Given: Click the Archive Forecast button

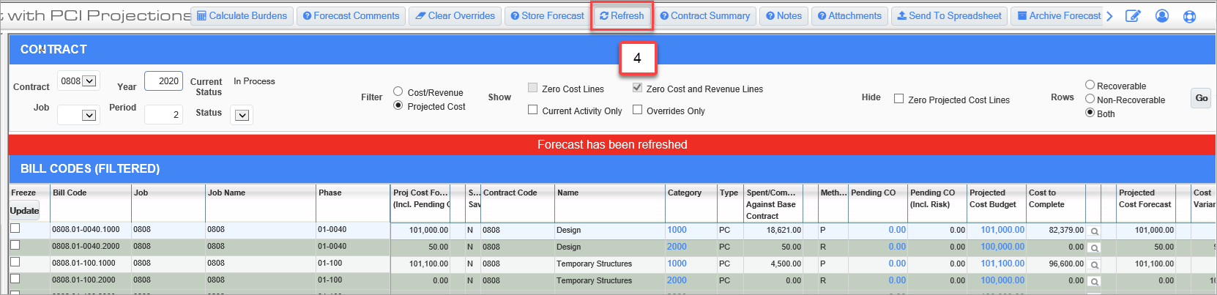Looking at the screenshot, I should pos(1059,16).
